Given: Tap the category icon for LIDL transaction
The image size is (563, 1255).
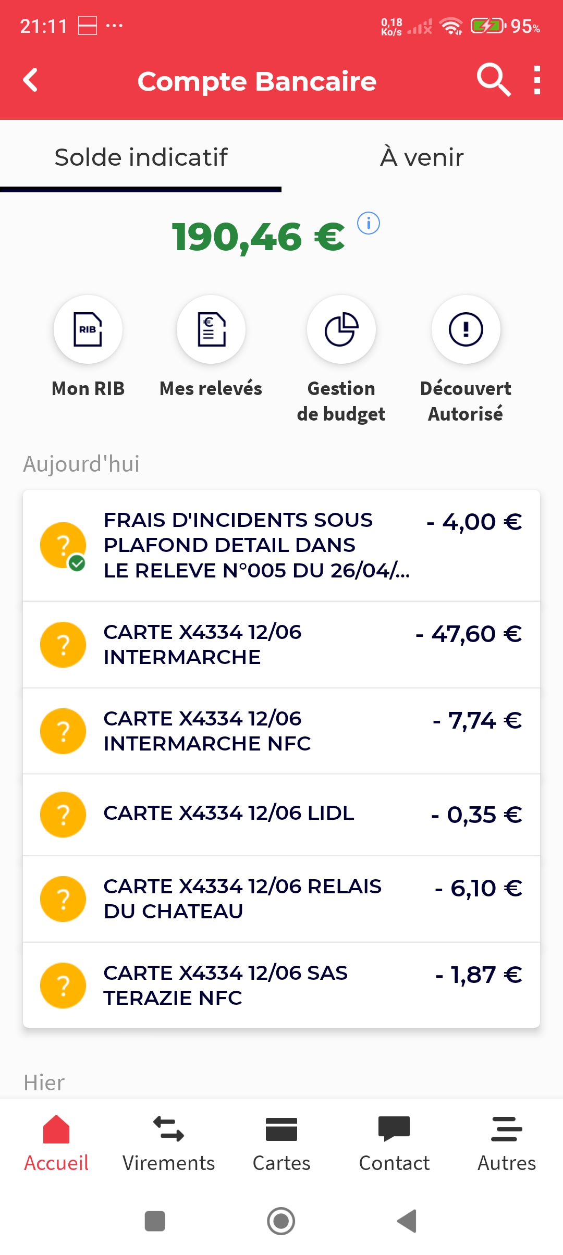Looking at the screenshot, I should (63, 815).
